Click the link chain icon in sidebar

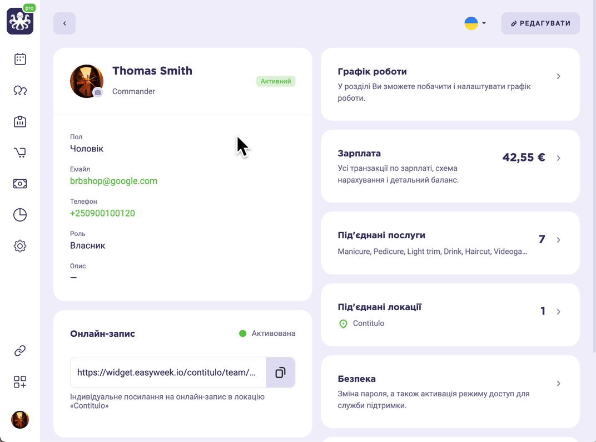tap(20, 351)
